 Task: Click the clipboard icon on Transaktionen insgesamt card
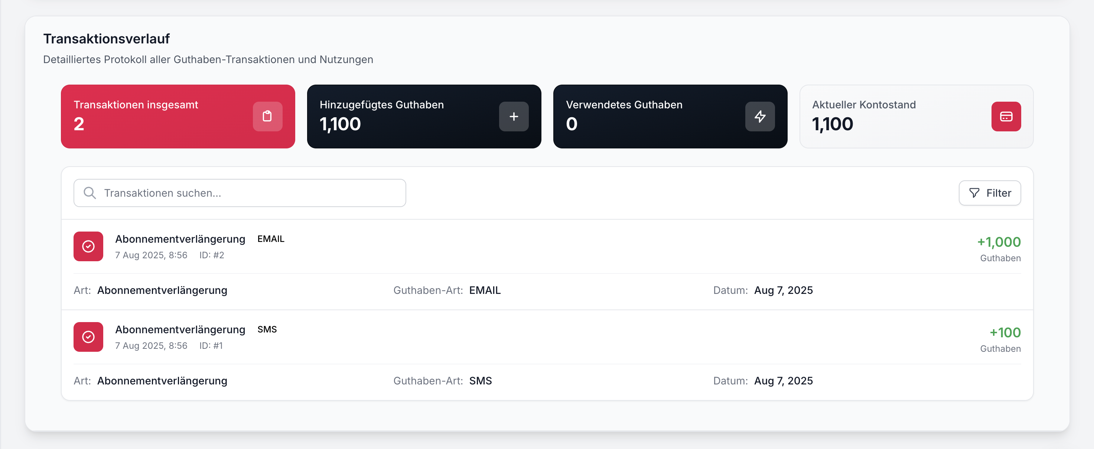tap(267, 116)
